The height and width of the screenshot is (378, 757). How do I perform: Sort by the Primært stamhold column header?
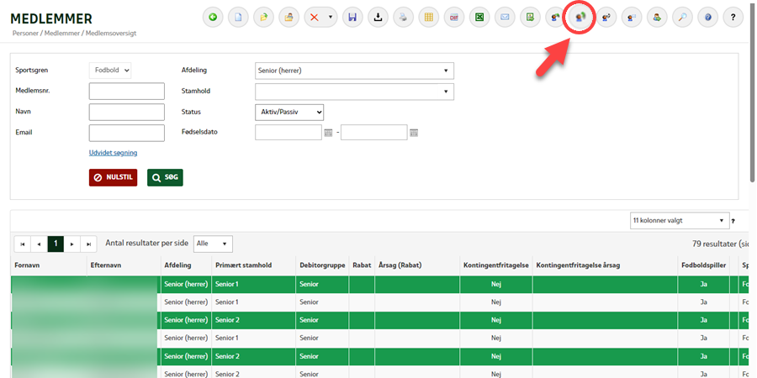tap(243, 265)
